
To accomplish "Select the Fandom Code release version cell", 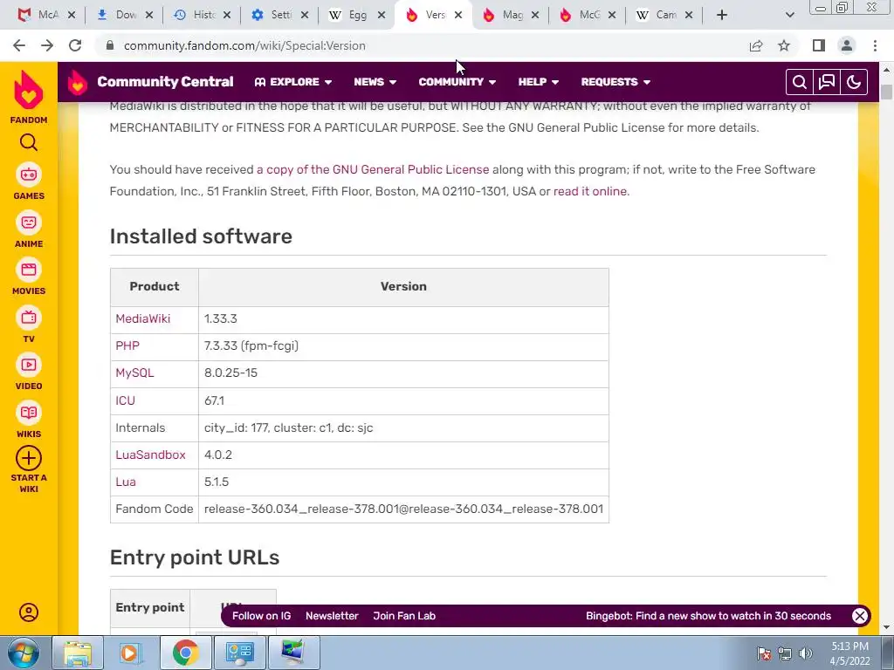I will point(403,509).
